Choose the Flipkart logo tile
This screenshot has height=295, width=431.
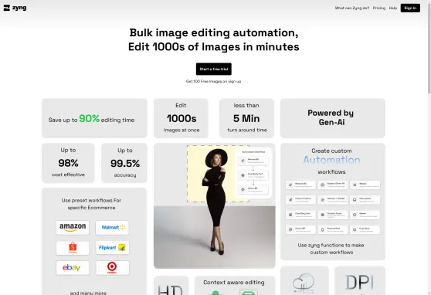point(112,248)
